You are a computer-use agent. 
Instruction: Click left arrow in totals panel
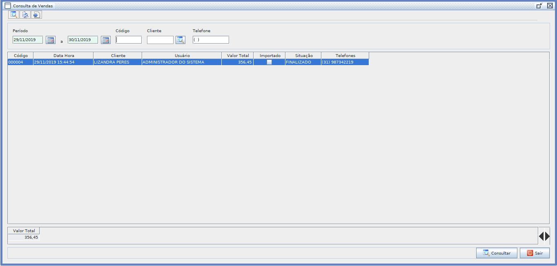coord(541,236)
